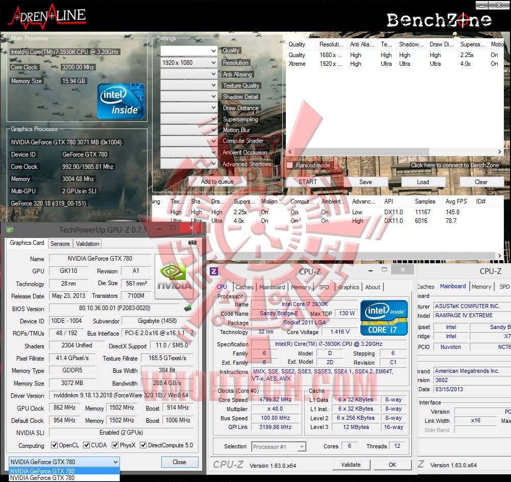This screenshot has height=482, width=511.
Task: Open the Anti Aliasing dropdown
Action: tap(189, 74)
